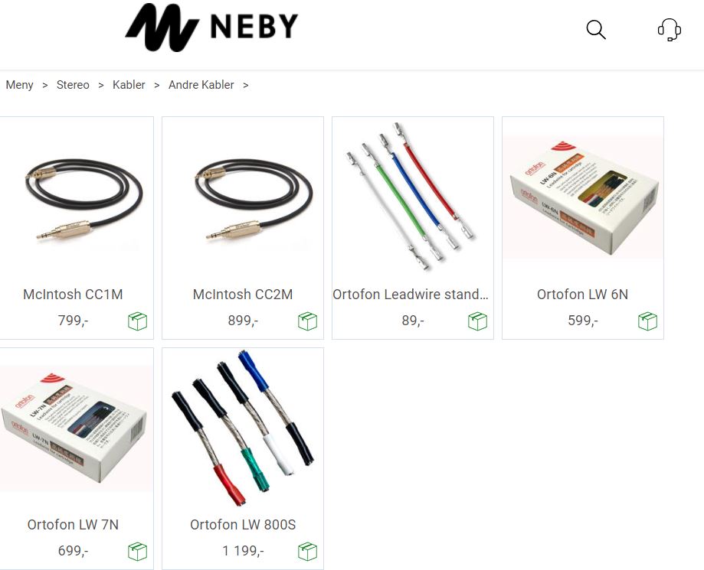Click stock box icon for Ortofon LW 800S
Viewport: 704px width, 570px height.
pyautogui.click(x=307, y=552)
